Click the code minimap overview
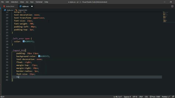The width and height of the screenshot is (175, 98). point(165,17)
